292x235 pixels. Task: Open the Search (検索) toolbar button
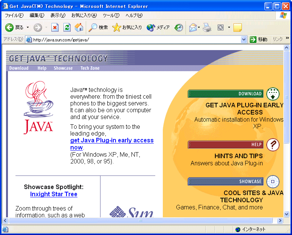coord(98,27)
